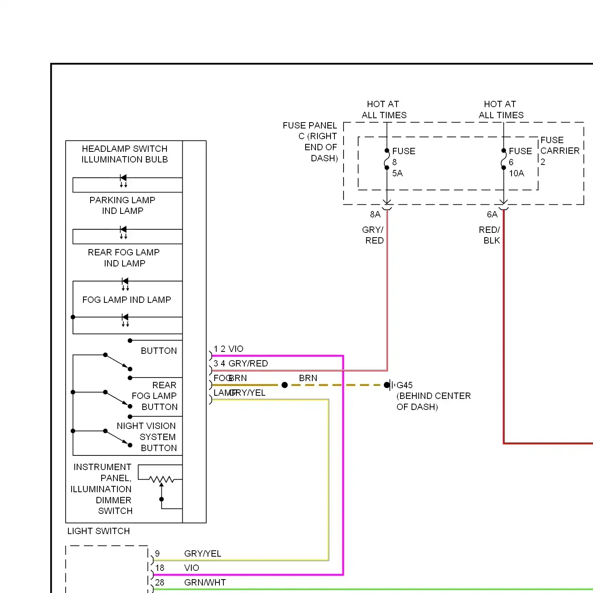This screenshot has width=593, height=593.
Task: Click the Light Switch caption
Action: tap(98, 531)
